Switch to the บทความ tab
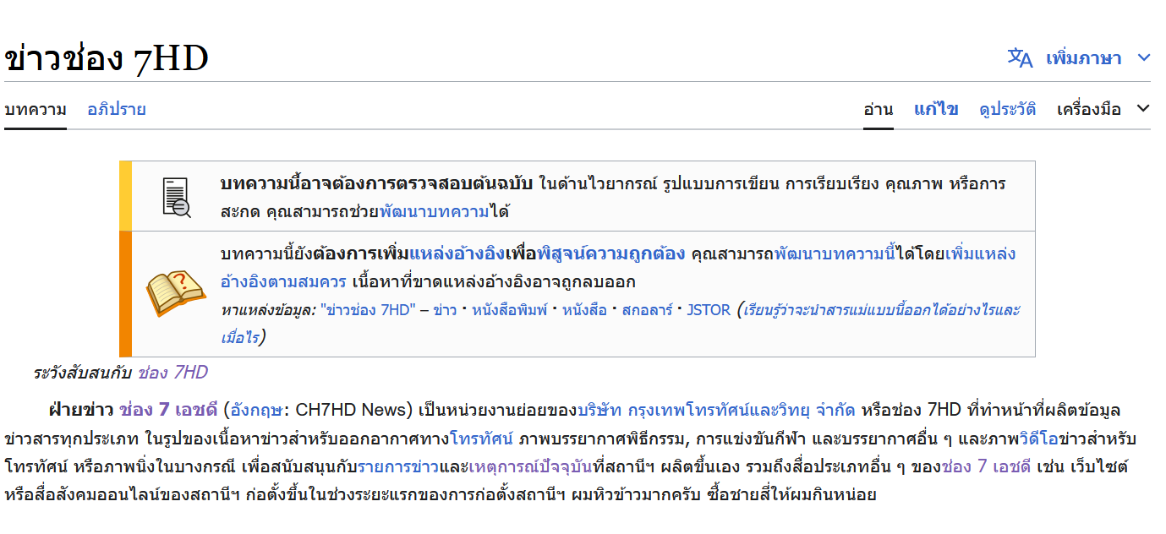Screen dimensions: 1166x534 36,109
